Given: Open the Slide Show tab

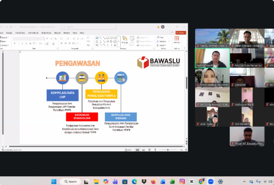Looking at the screenshot, I should [x=46, y=33].
